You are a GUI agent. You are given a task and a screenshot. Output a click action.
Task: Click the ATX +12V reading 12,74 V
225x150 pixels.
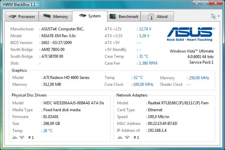[145, 29]
